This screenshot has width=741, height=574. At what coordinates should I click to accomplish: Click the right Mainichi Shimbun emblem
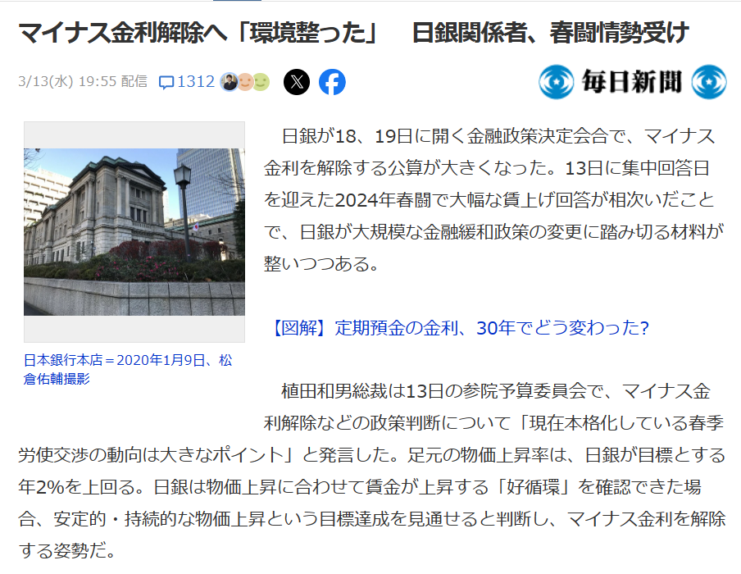(x=709, y=82)
